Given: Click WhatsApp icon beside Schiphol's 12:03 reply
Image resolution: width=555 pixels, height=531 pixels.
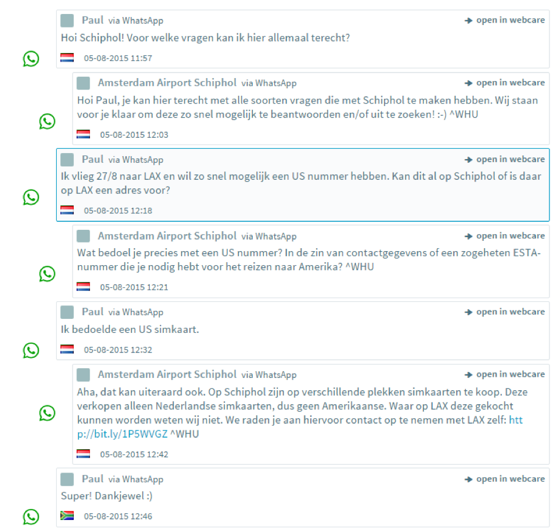Looking at the screenshot, I should [x=47, y=121].
